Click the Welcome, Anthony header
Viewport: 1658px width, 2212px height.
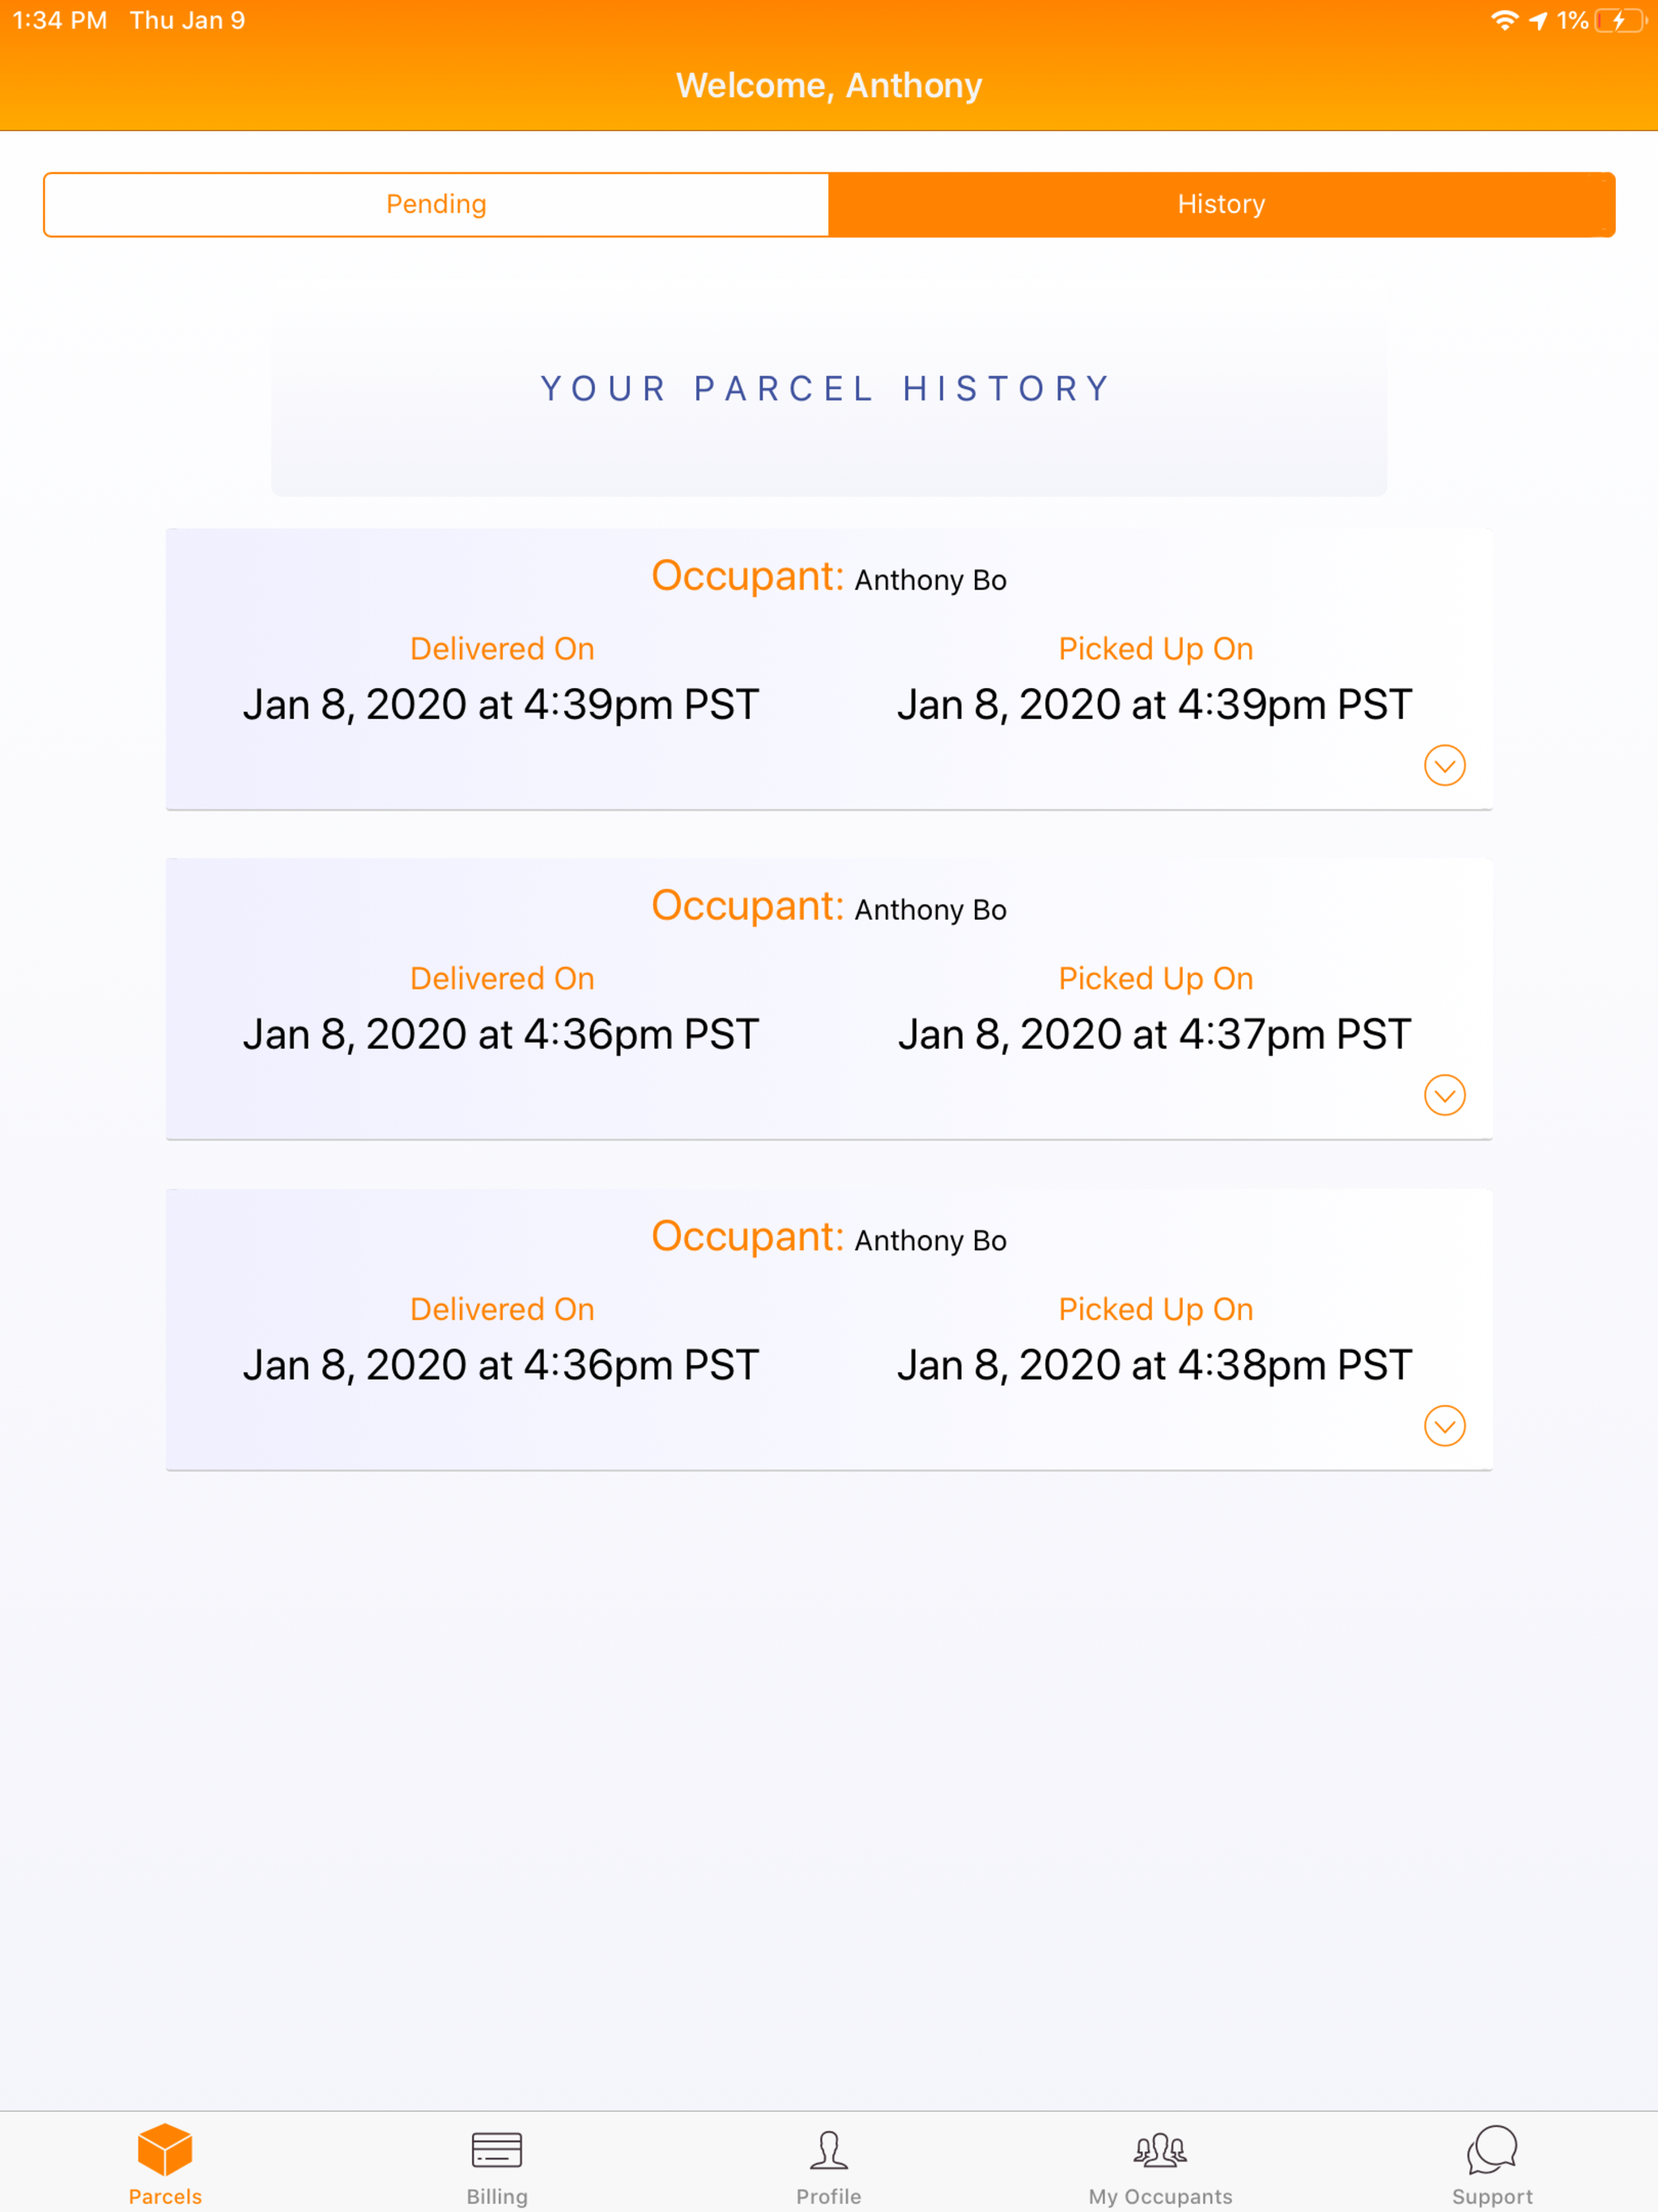click(x=829, y=85)
